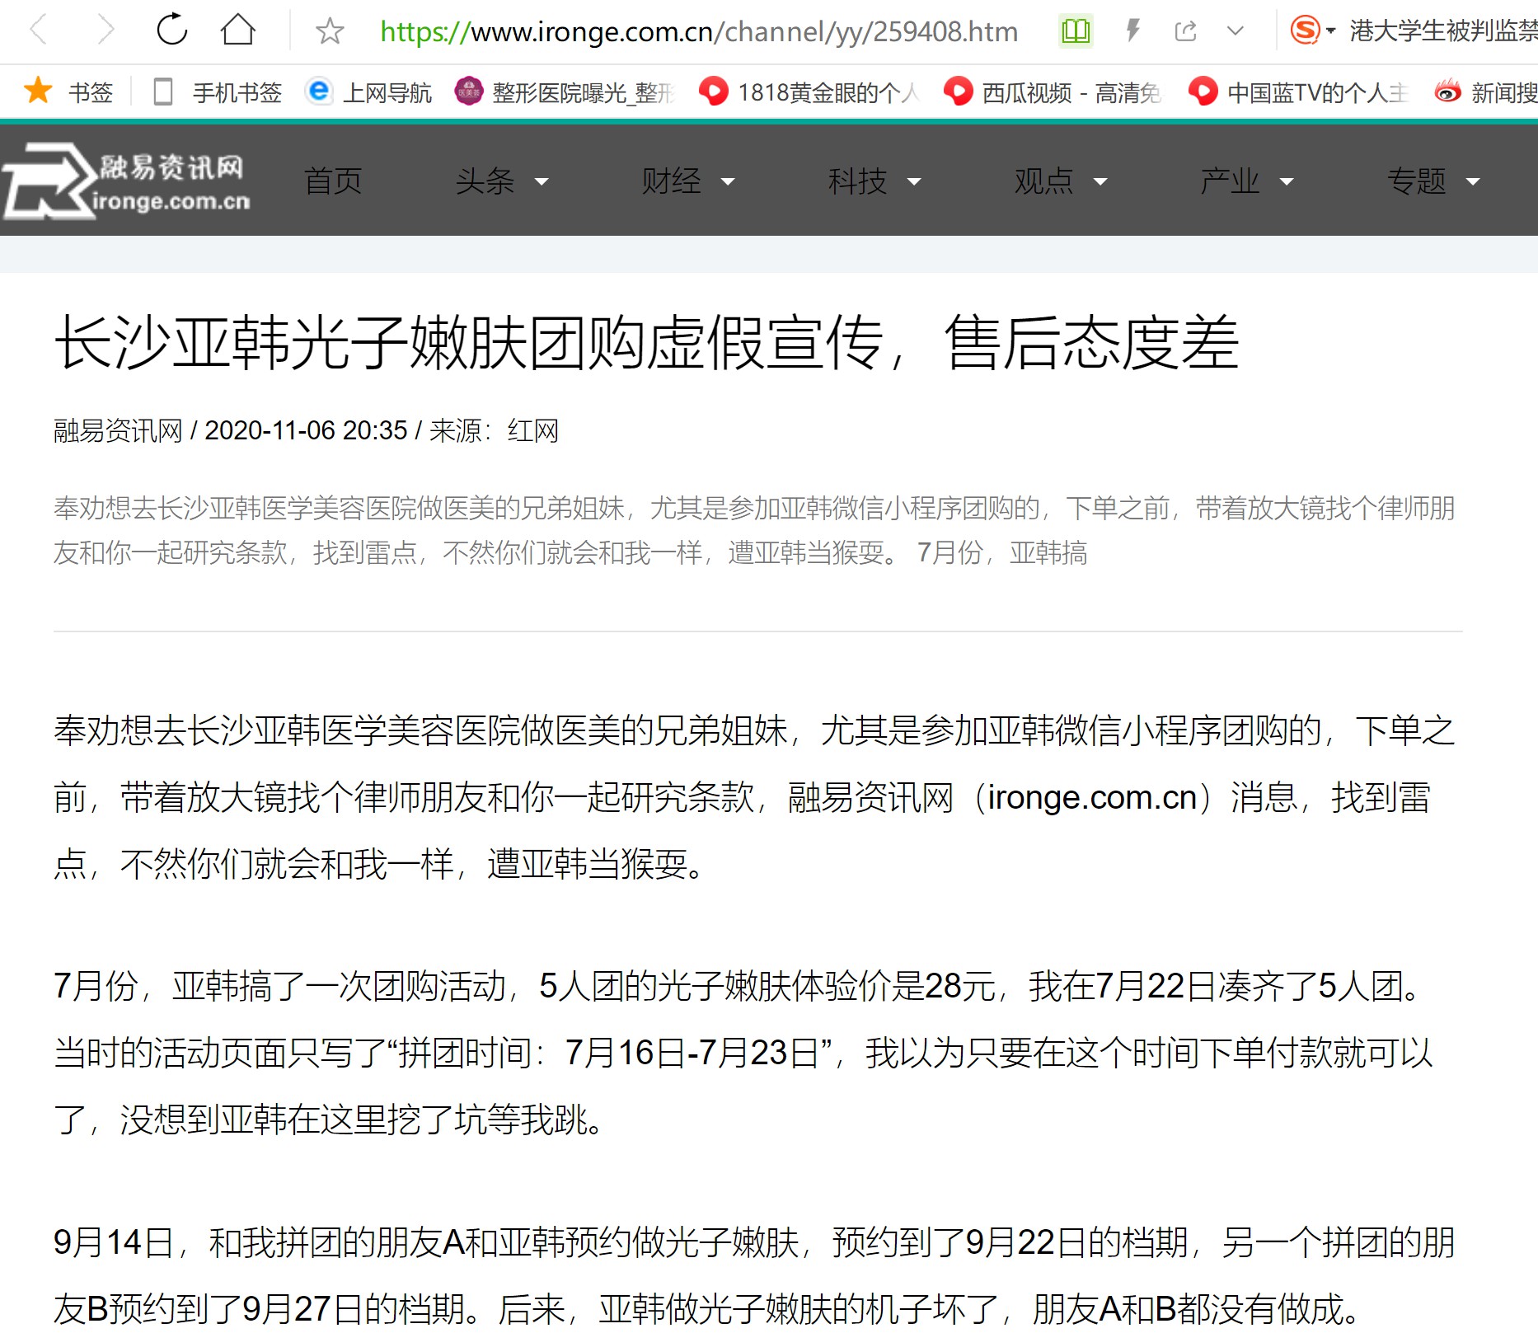Open the 科技 menu item
This screenshot has width=1538, height=1333.
click(x=857, y=181)
